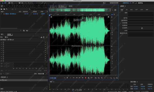Zoom in on amplitude in the editor
The image size is (154, 92).
point(111,78)
